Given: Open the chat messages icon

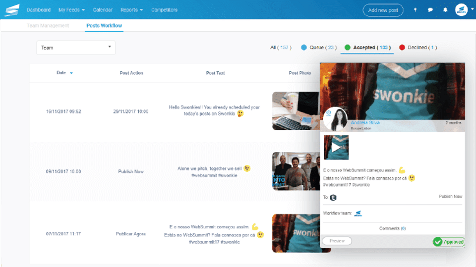Looking at the screenshot, I should point(430,10).
